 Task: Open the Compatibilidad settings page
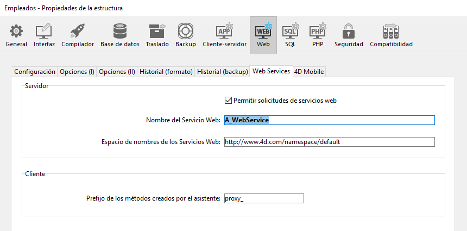point(391,35)
